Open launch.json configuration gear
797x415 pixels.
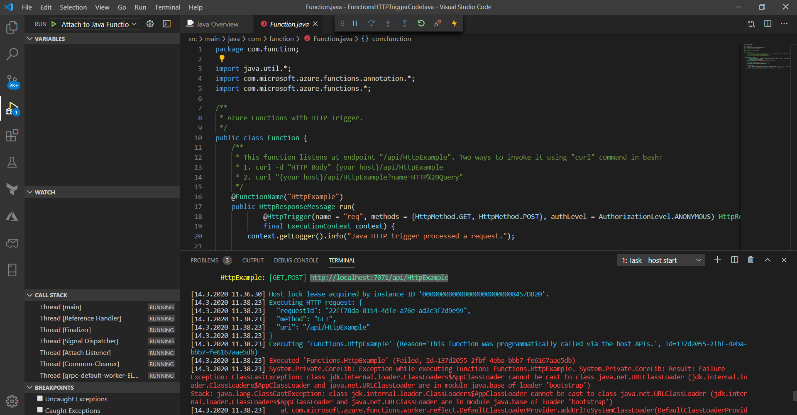tap(150, 24)
